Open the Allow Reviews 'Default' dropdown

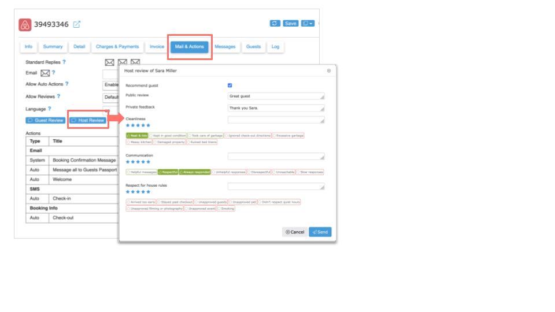(111, 97)
